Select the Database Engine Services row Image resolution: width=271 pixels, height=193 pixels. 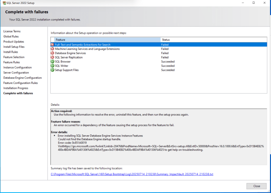(x=159, y=53)
